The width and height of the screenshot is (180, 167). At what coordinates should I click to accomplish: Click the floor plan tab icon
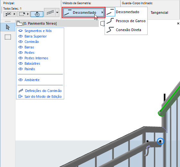point(19,23)
